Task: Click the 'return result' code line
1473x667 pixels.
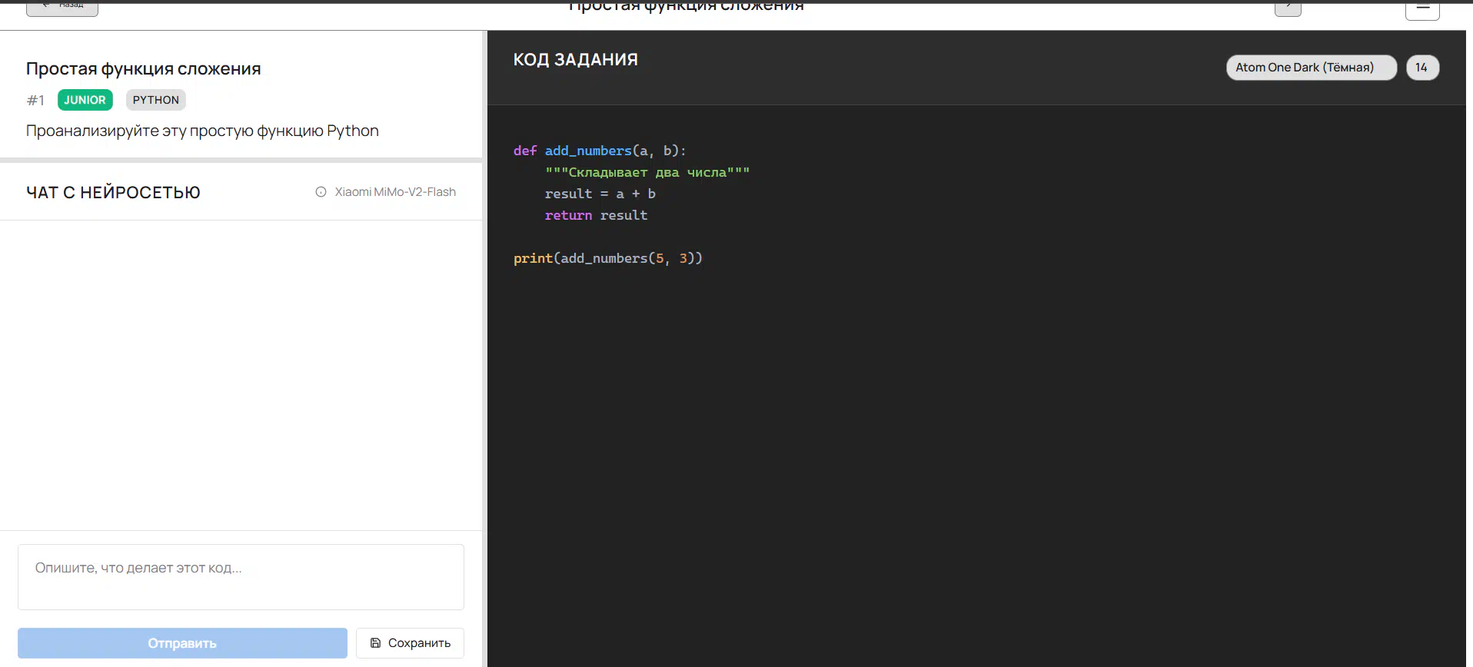Action: click(x=596, y=216)
